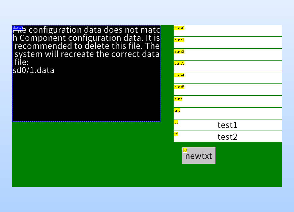Select the test2 text row
Viewport: 294px width, 212px height.
coord(227,137)
